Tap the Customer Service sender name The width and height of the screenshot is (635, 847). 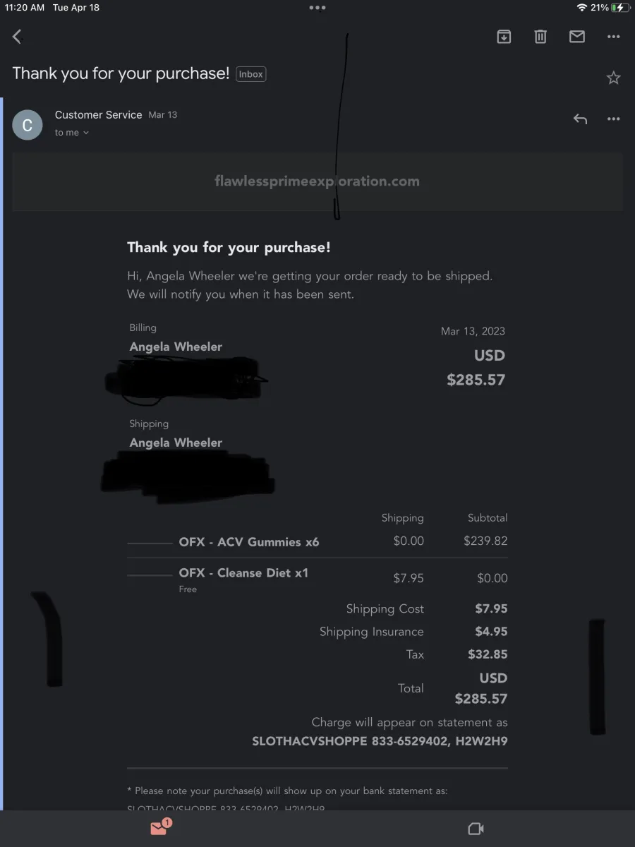click(x=99, y=114)
